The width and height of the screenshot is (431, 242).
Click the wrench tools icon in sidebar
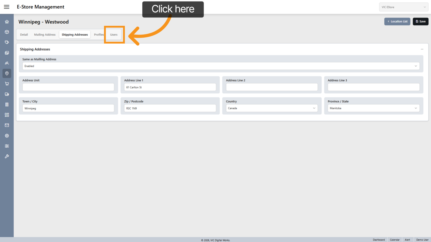tap(7, 156)
